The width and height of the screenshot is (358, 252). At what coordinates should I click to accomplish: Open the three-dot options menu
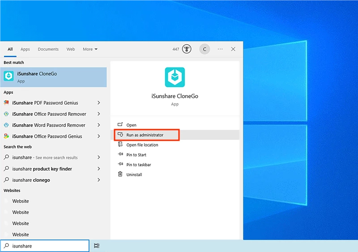pos(220,49)
